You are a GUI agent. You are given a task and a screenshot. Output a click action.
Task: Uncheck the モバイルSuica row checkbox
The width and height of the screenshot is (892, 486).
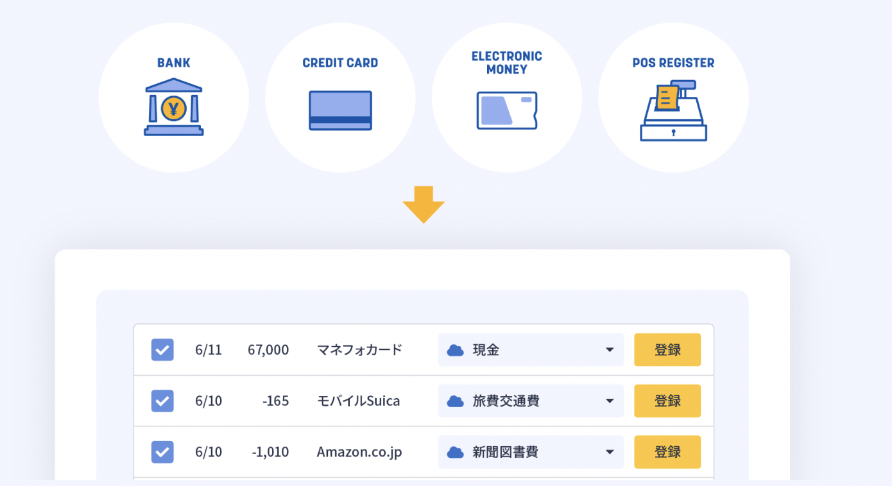click(162, 401)
